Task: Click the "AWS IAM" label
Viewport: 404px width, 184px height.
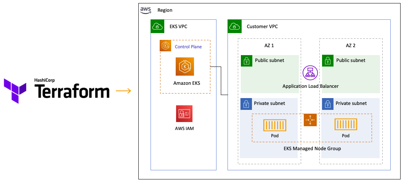Action: 184,128
